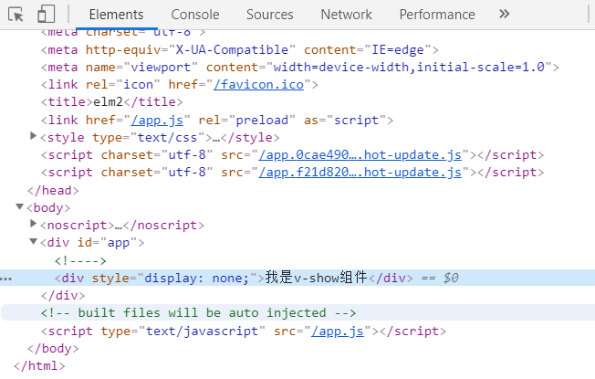
Task: Click the == $0 marker on selected row
Action: click(440, 278)
